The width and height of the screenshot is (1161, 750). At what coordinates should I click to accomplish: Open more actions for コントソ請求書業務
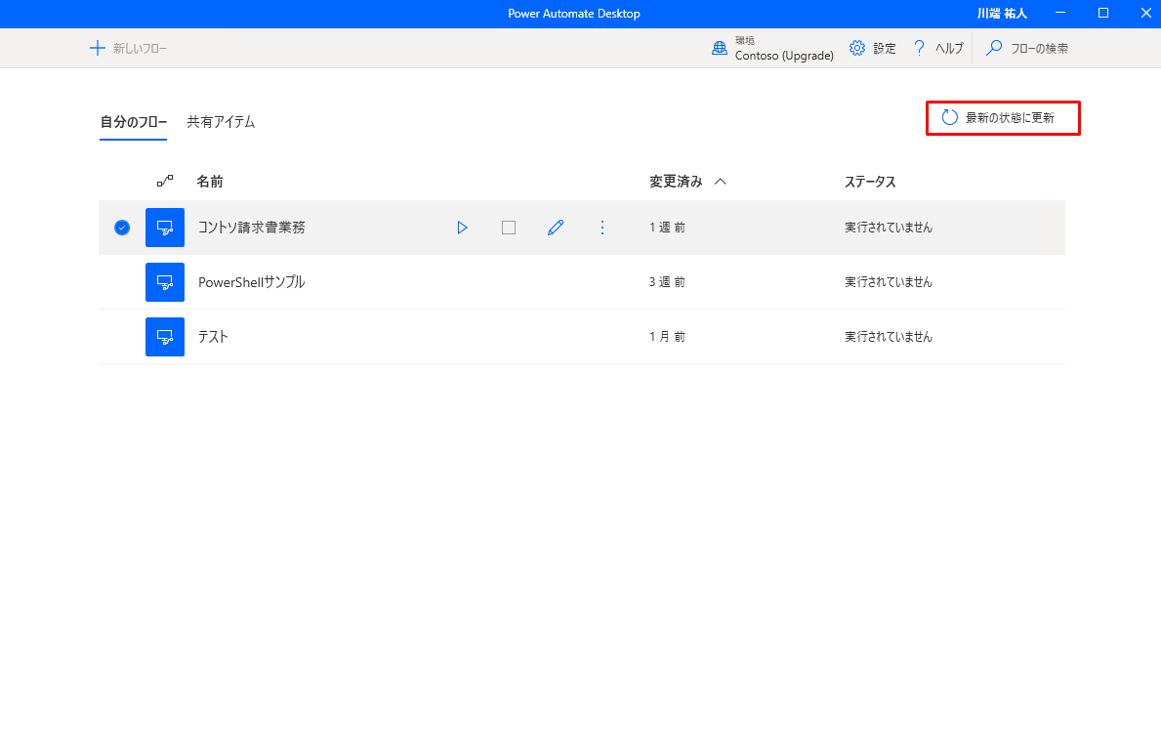(601, 228)
